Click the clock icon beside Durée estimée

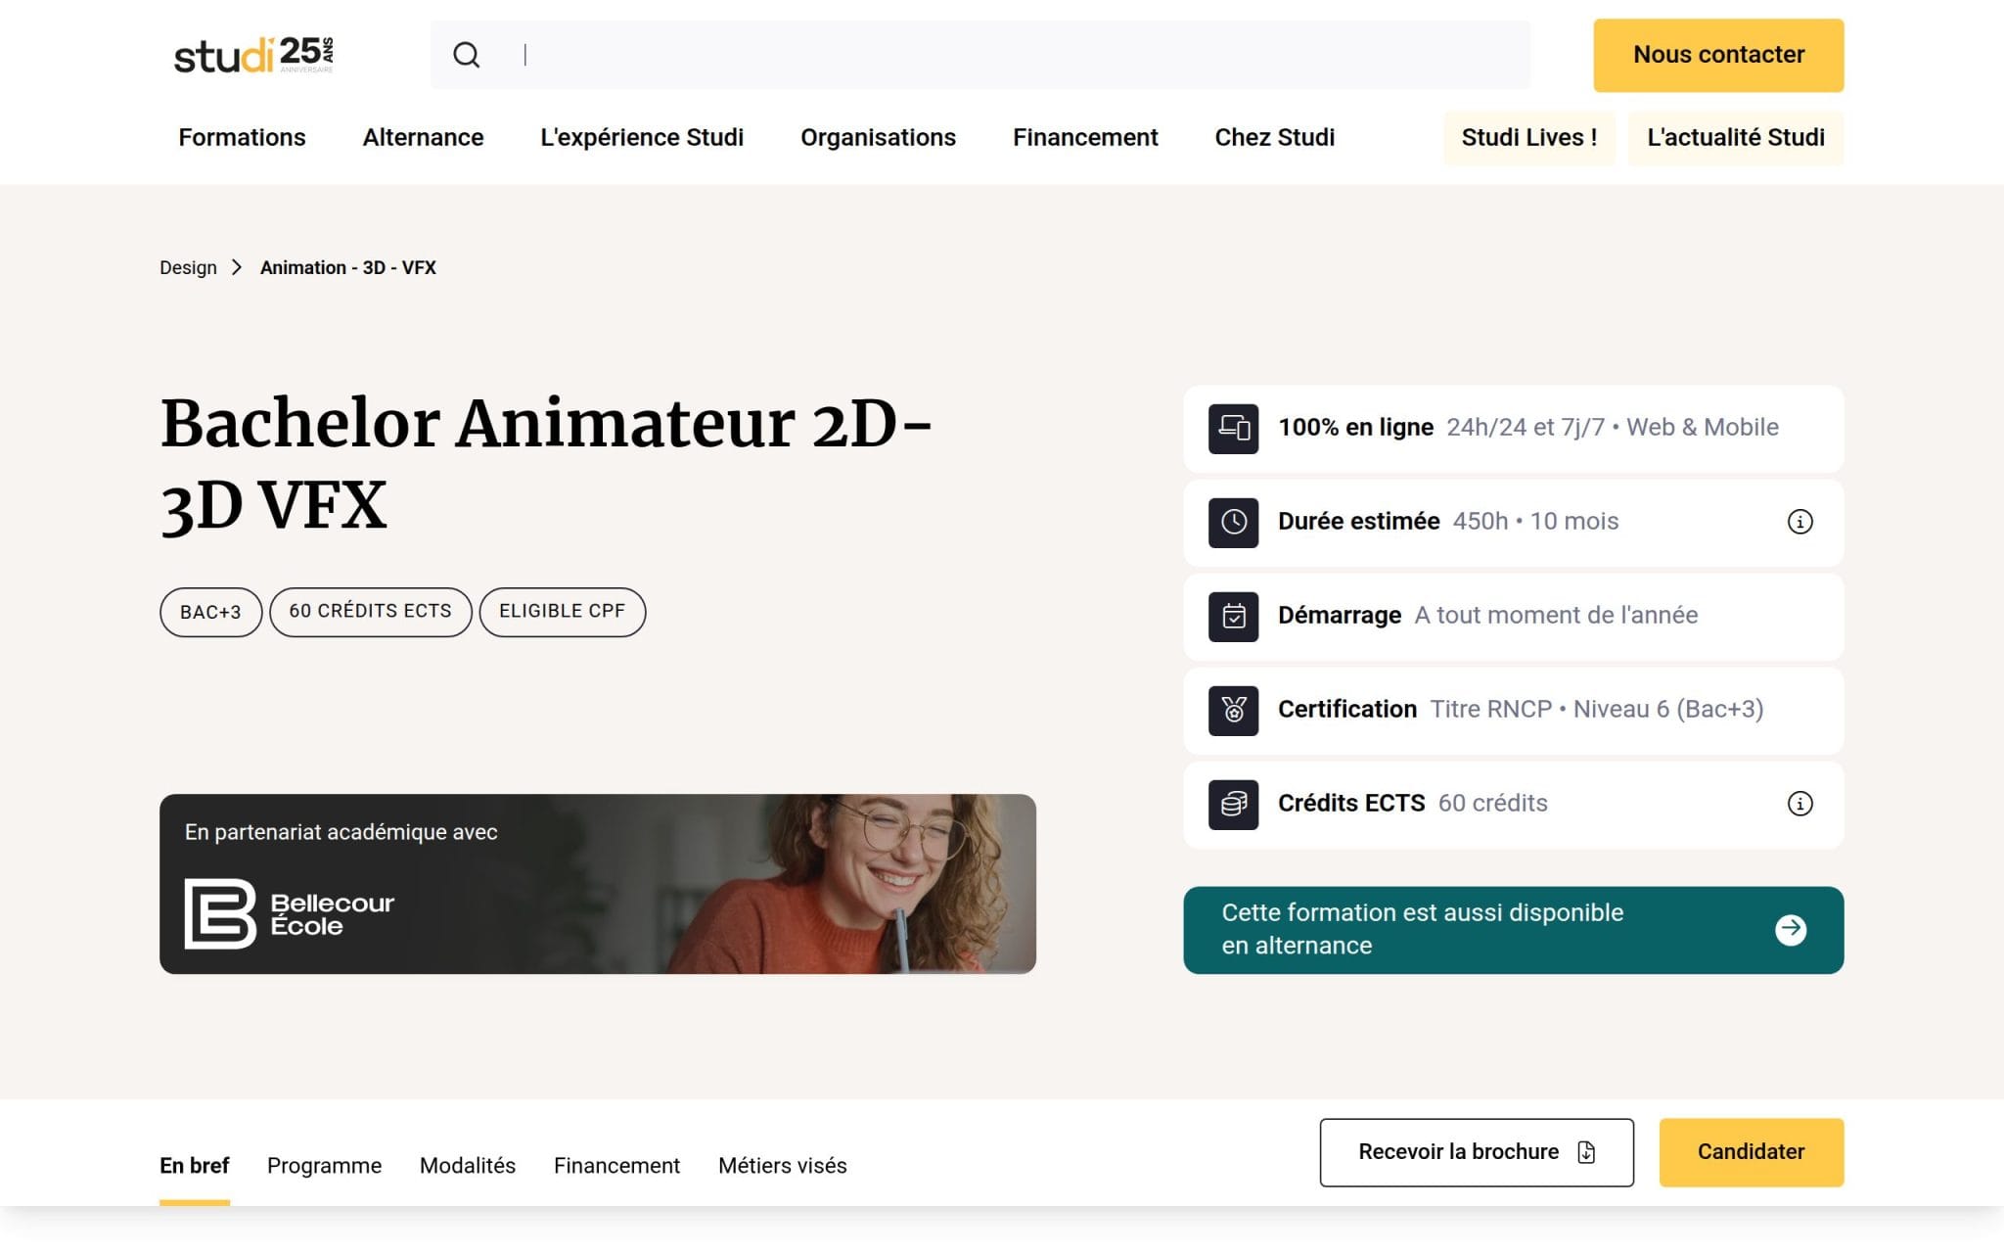(1233, 522)
